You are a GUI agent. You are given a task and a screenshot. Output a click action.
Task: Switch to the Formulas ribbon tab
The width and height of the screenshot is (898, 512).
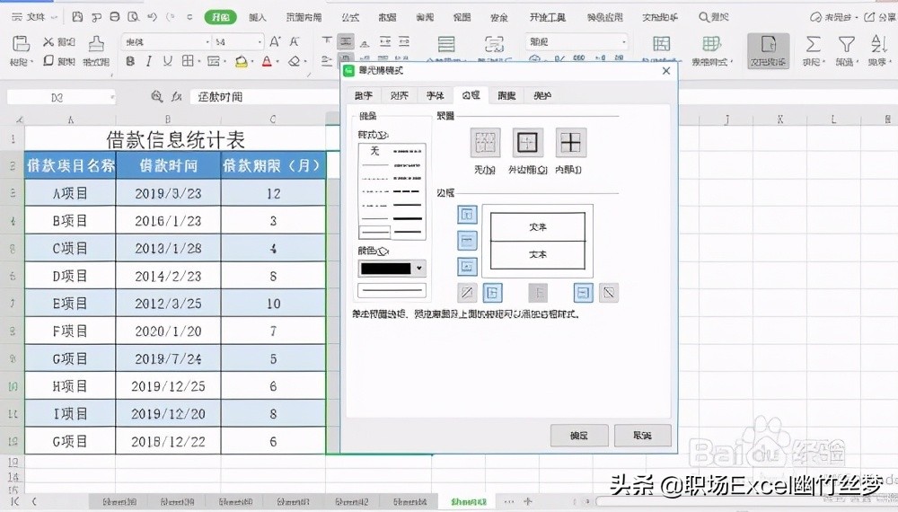[x=350, y=17]
